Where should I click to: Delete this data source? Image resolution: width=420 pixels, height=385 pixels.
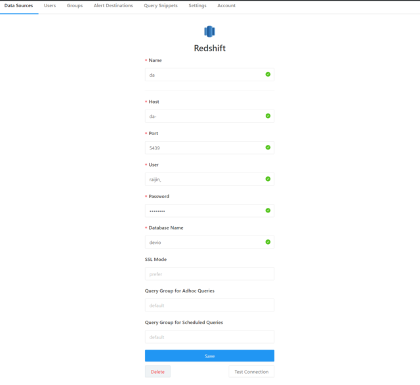point(157,372)
